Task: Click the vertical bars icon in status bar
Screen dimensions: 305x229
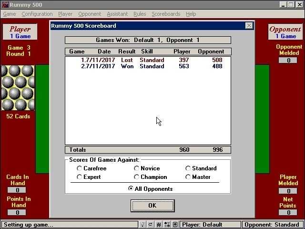Action: 159,225
